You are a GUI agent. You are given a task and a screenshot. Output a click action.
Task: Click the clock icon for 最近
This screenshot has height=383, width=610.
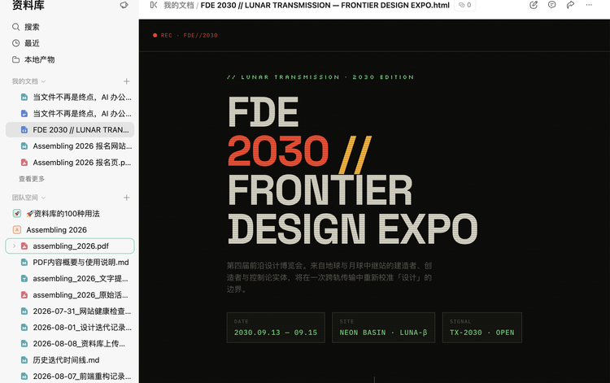[x=16, y=43]
